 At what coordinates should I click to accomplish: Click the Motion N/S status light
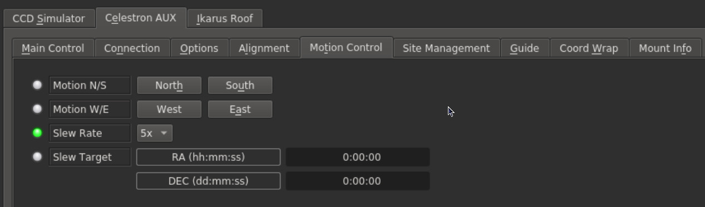click(x=37, y=85)
